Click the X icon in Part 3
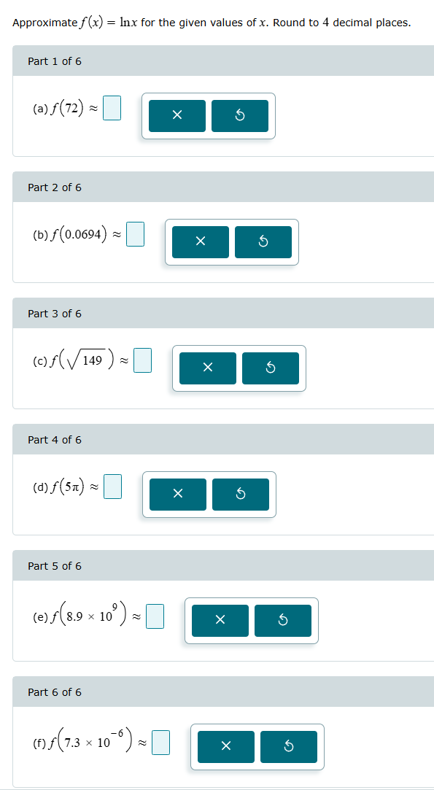 [207, 368]
